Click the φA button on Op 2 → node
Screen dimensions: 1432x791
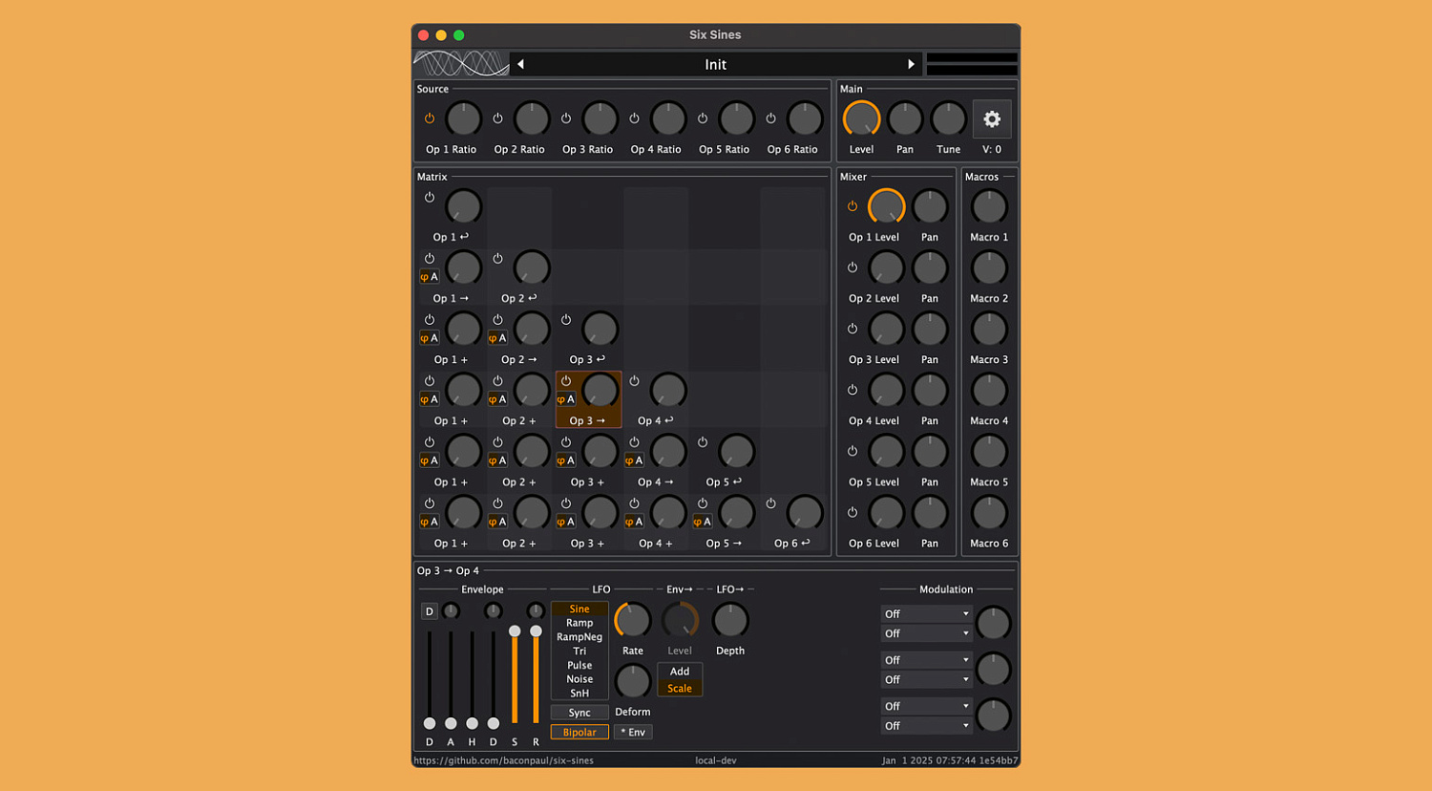coord(497,338)
